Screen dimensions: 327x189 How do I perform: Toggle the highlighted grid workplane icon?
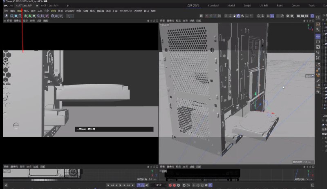click(272, 16)
